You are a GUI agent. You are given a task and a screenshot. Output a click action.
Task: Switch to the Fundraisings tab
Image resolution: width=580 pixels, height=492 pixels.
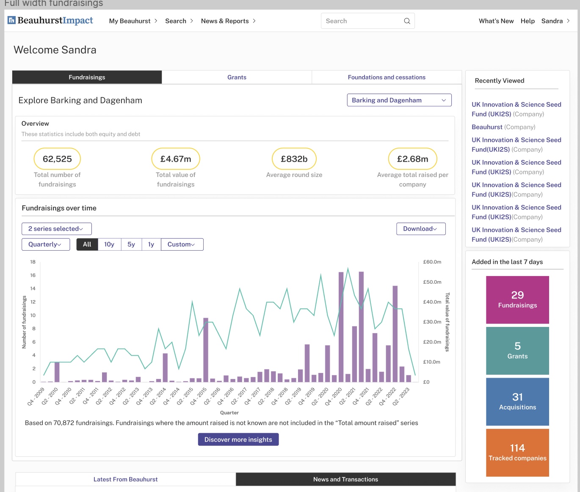pos(87,77)
